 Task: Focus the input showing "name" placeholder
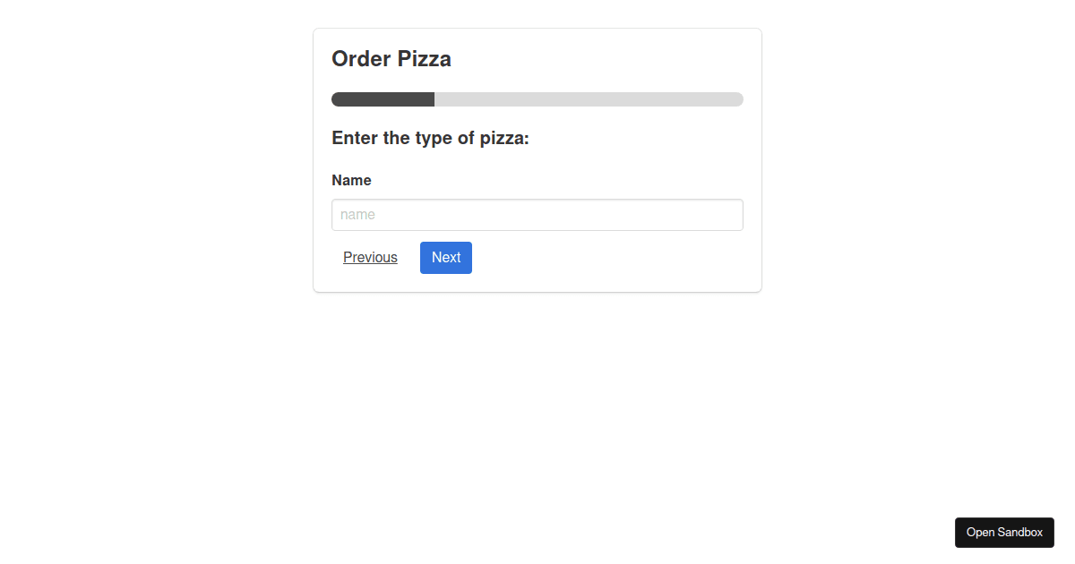tap(537, 215)
